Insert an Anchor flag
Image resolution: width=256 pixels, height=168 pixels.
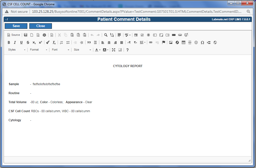pyautogui.click(x=163, y=43)
